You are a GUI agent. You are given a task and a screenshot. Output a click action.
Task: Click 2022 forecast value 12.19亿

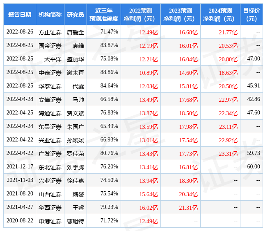149,46
